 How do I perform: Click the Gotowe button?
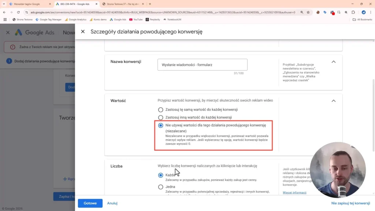90,203
